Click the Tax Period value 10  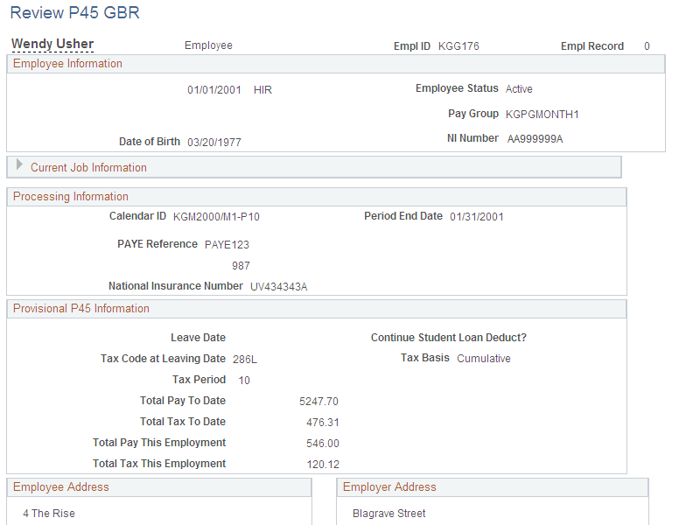click(x=244, y=380)
